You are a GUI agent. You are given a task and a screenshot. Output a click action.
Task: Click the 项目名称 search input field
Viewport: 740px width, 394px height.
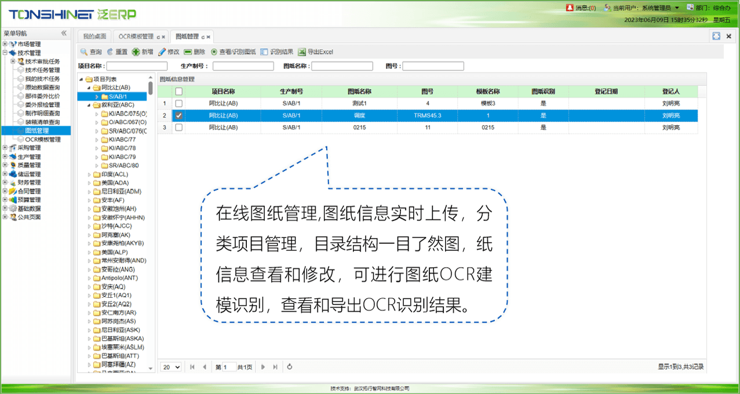coord(137,67)
